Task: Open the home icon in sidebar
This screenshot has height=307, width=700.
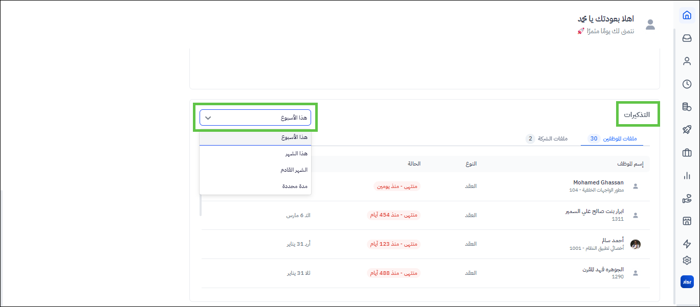Action: pos(687,15)
